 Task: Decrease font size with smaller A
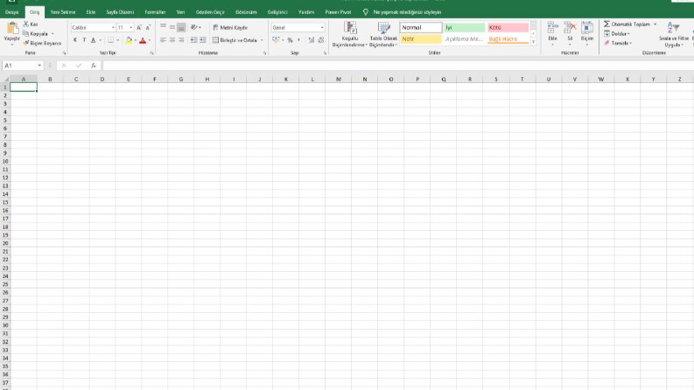148,27
